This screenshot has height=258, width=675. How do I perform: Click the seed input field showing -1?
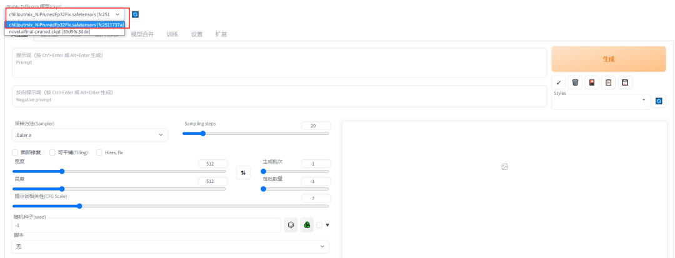click(x=146, y=225)
